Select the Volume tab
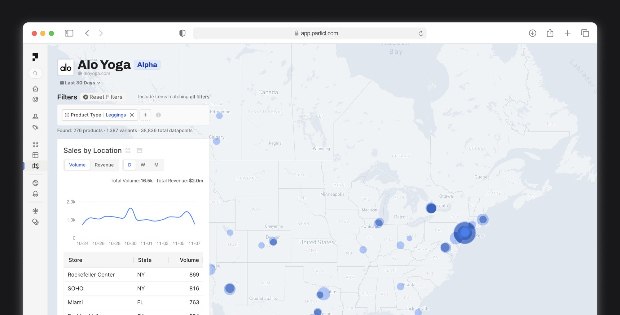Screen dimensions: 620x315 point(77,165)
